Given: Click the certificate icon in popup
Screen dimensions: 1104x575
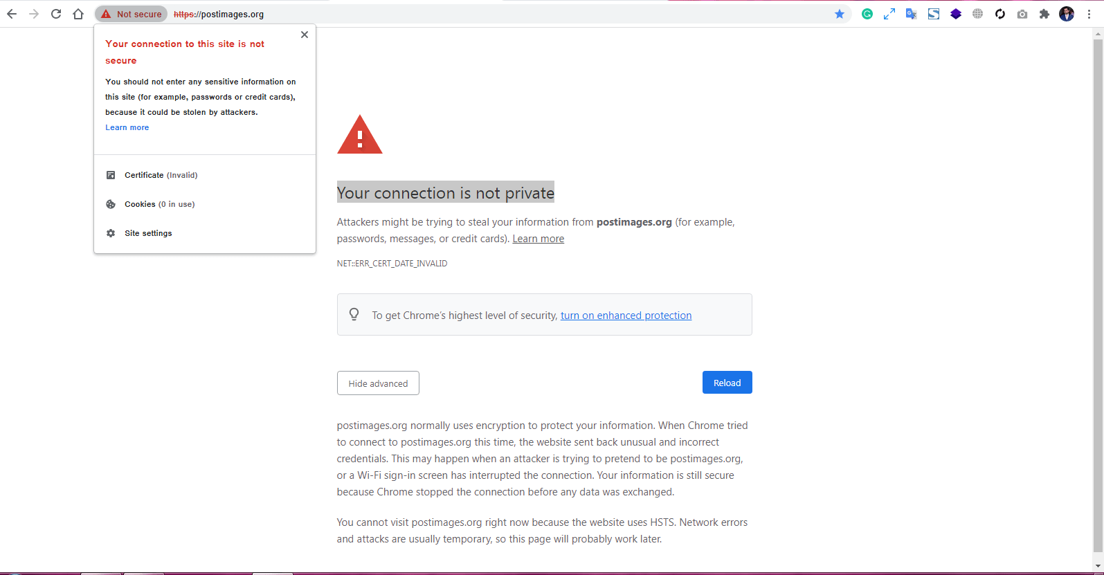Looking at the screenshot, I should pos(111,175).
